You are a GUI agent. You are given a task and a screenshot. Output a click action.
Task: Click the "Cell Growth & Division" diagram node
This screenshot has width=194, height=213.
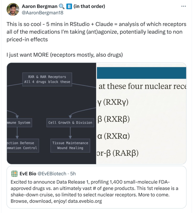[70, 123]
